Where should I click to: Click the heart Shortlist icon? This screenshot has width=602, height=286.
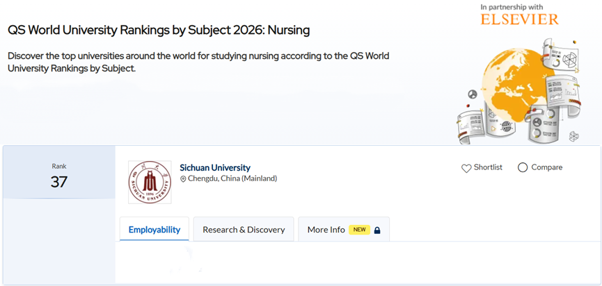(466, 168)
